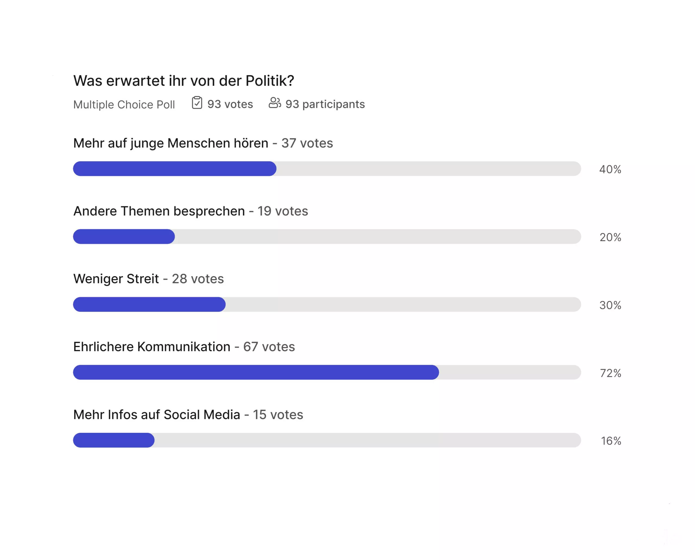
Task: Select option 'Weniger Streit'
Action: 116,279
